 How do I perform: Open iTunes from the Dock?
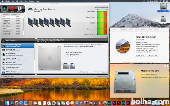tap(68, 103)
